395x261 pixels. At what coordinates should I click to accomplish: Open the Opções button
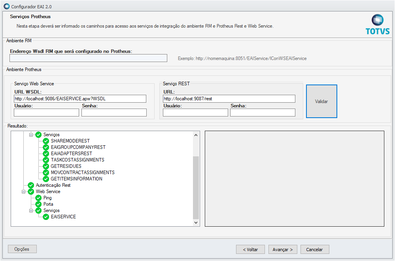[22, 249]
